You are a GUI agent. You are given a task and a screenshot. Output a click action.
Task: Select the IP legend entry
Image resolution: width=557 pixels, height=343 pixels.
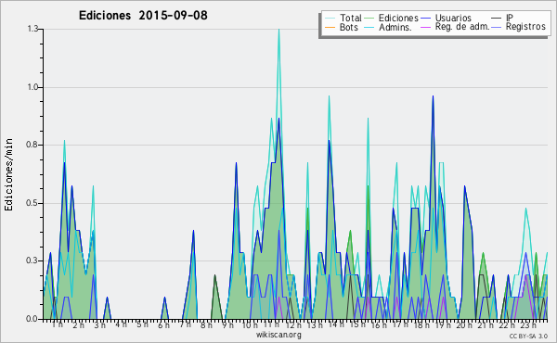click(x=502, y=18)
